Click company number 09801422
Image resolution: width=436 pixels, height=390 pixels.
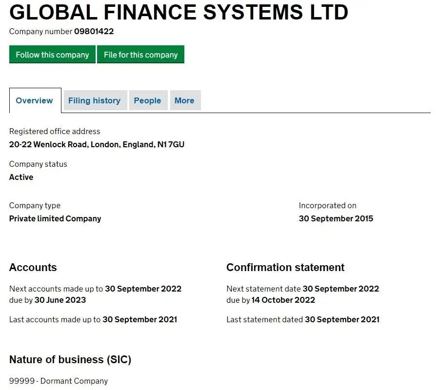pyautogui.click(x=94, y=32)
